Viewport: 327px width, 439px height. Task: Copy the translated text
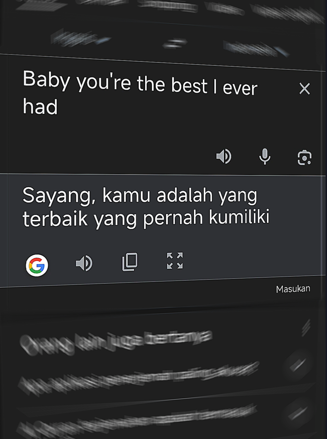click(130, 262)
